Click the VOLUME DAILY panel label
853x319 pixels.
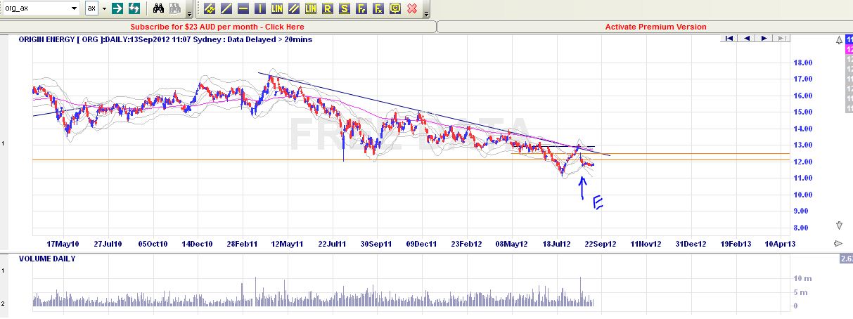tap(46, 259)
